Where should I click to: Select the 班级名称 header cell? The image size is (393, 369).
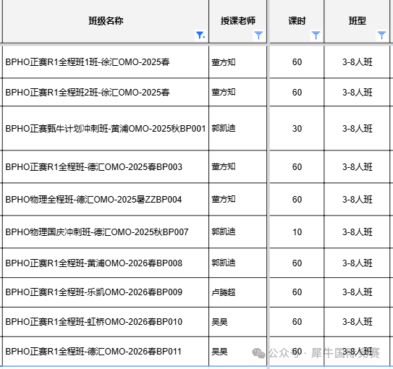pos(106,21)
